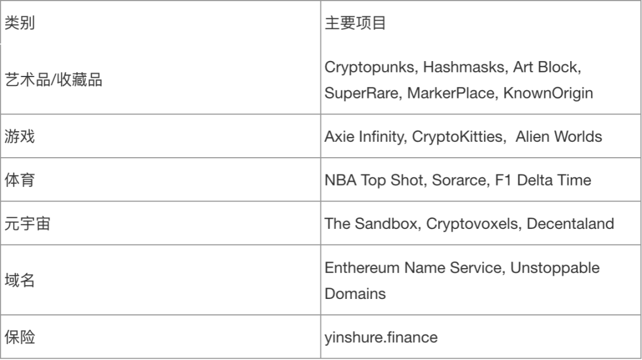The image size is (642, 360).
Task: Select the 域名 category cell
Action: [160, 281]
